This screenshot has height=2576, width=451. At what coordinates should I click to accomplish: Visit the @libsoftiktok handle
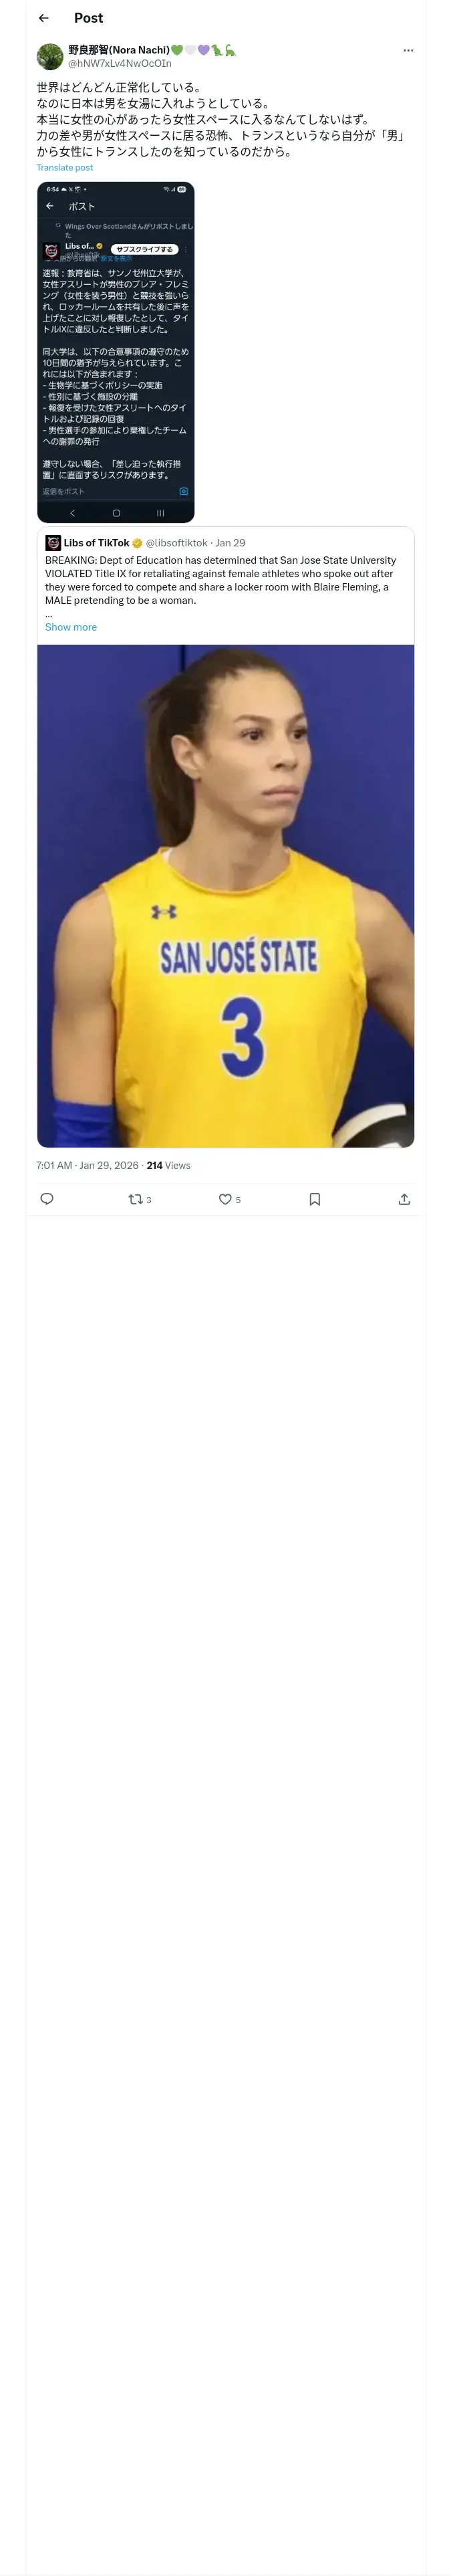tap(177, 543)
